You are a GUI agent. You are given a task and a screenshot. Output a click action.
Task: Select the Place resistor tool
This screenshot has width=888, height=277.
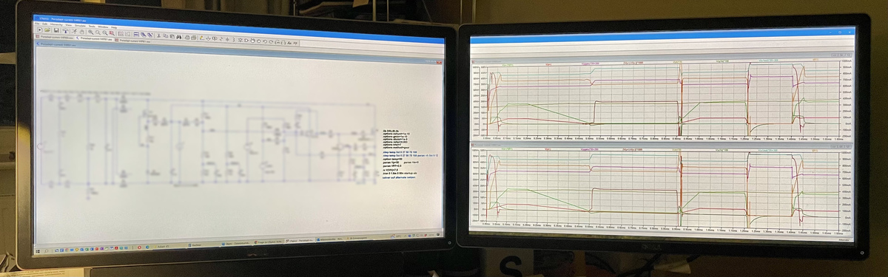[x=221, y=39]
